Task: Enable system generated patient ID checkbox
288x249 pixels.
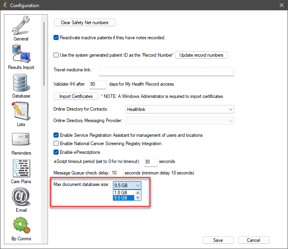Action: tap(56, 55)
